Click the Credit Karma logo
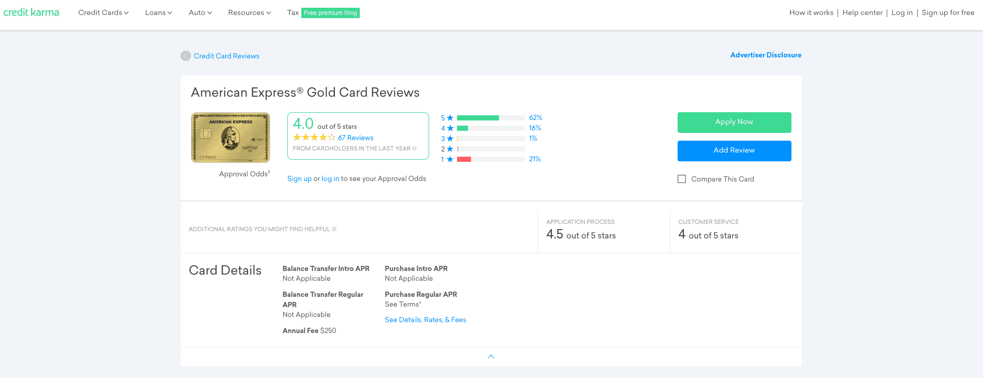 (x=32, y=12)
